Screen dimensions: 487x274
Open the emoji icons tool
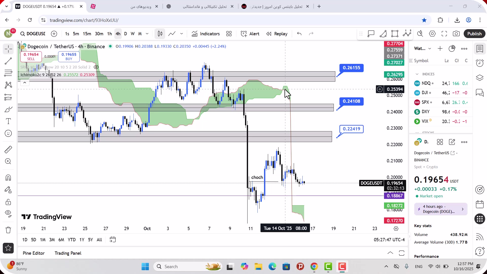(x=8, y=133)
